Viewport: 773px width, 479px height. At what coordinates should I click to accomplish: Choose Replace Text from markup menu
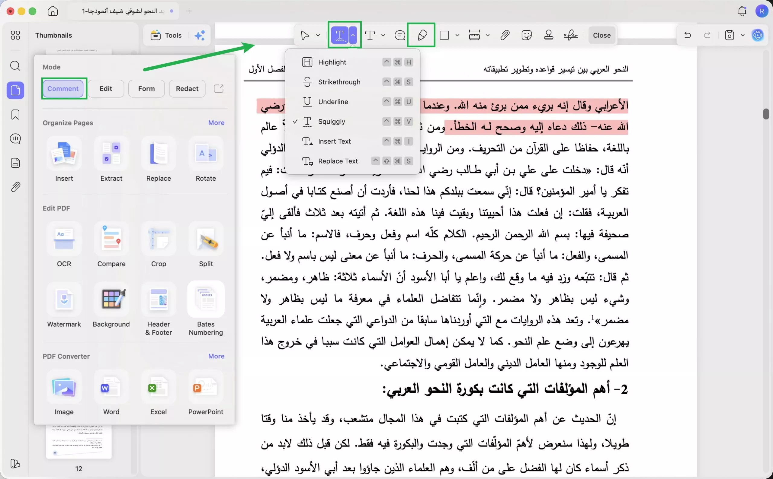click(353, 161)
